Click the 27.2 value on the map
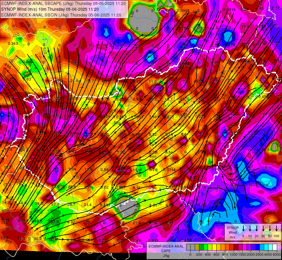Viewport: 282px width, 260px height. (x=55, y=204)
